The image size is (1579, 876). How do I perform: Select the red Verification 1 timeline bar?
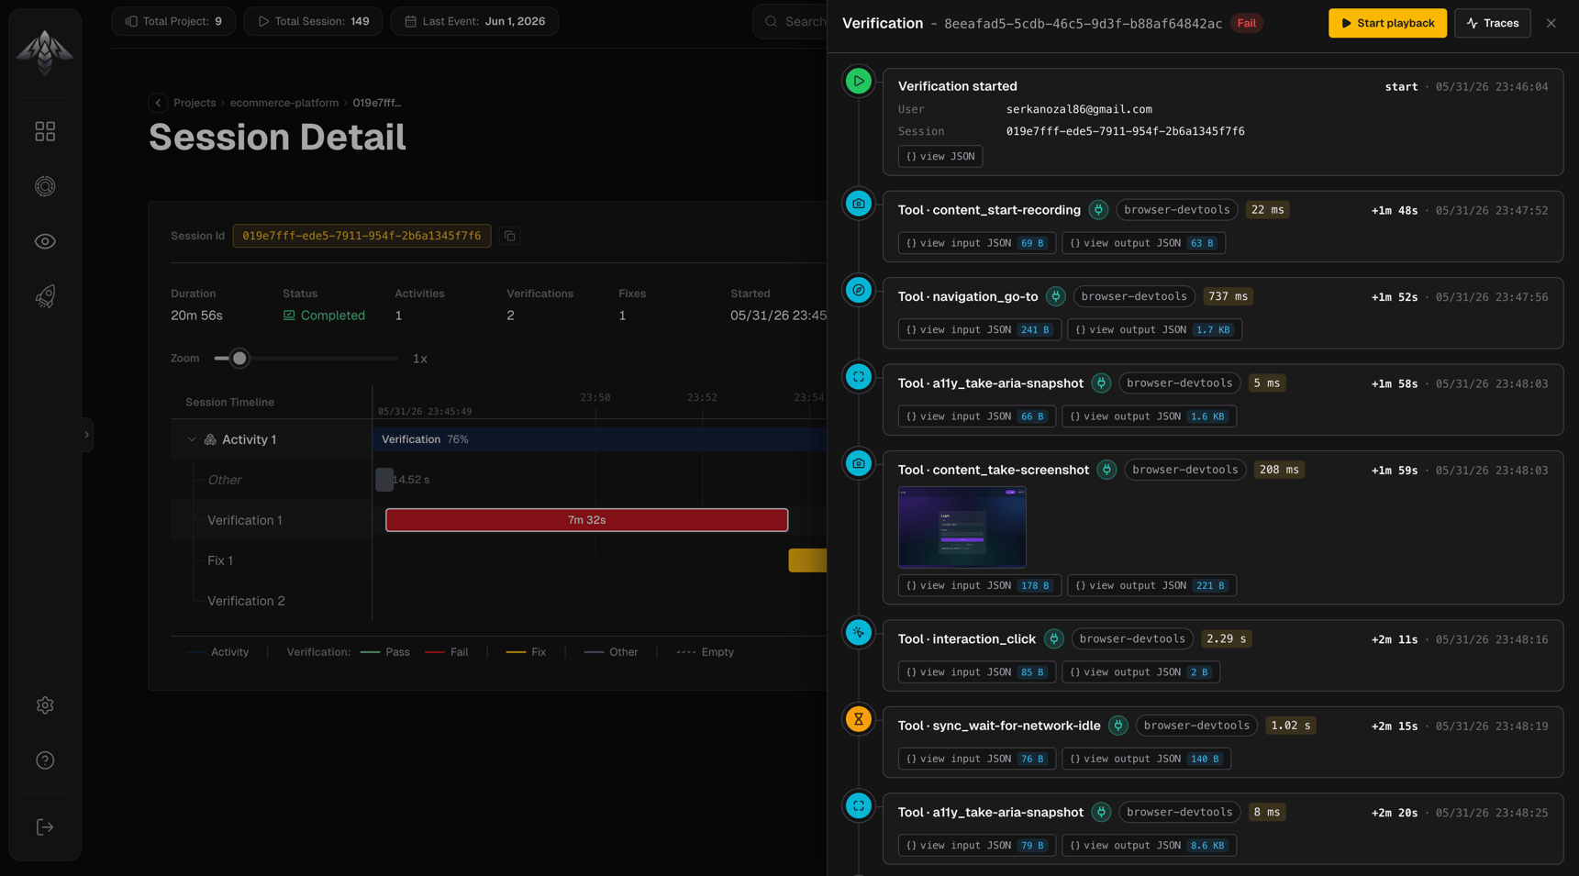586,520
